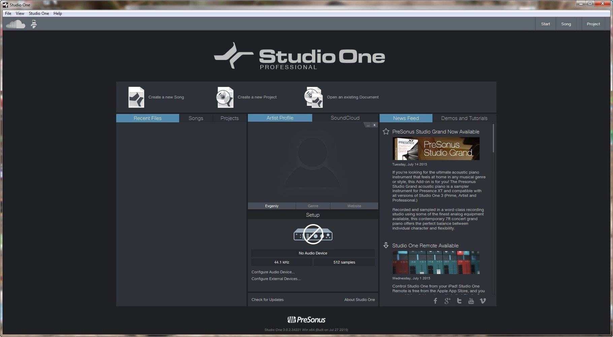The width and height of the screenshot is (613, 337).
Task: Click the Open an existing Document label
Action: (x=353, y=97)
